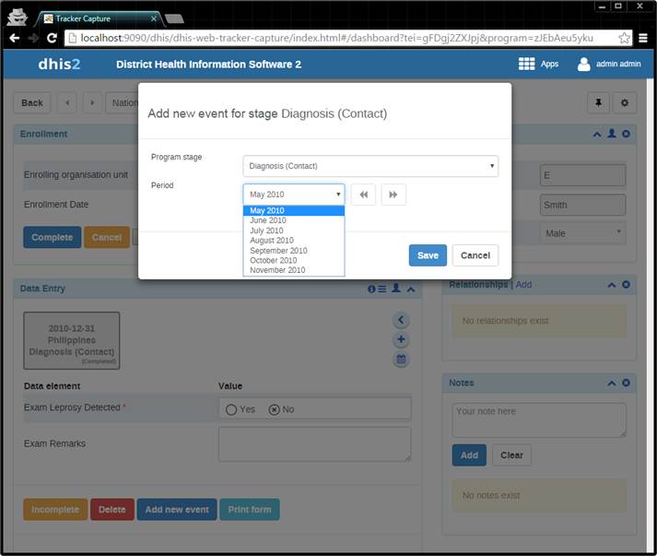
Task: Click the Exam Remarks text area
Action: pos(314,444)
